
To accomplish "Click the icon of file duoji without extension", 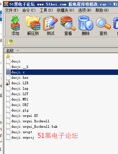I will coord(8,61).
